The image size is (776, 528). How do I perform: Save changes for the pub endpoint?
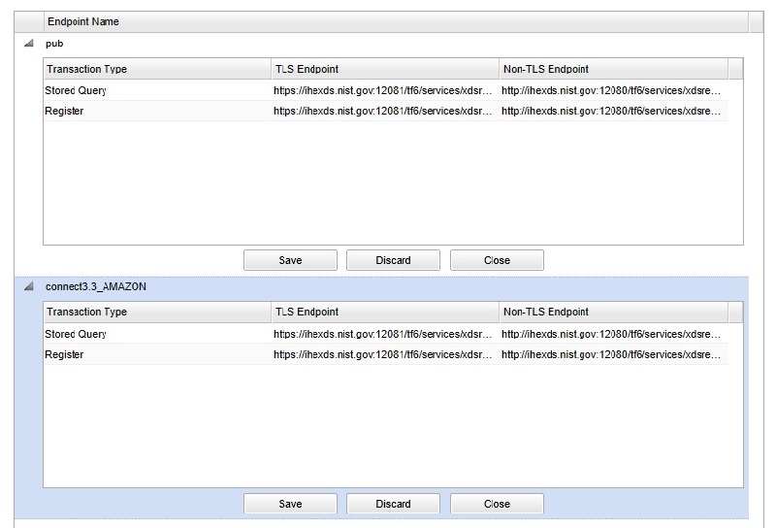[x=290, y=260]
